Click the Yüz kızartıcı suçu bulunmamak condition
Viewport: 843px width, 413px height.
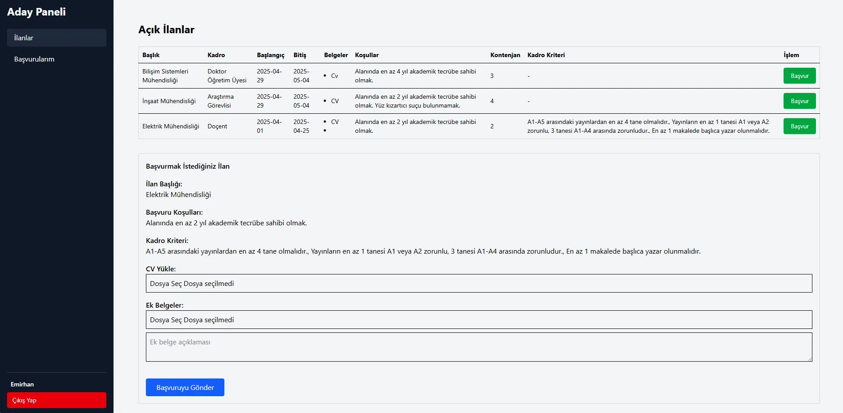coord(417,105)
